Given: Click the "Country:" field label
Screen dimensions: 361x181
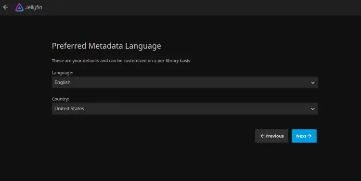Looking at the screenshot, I should [60, 99].
